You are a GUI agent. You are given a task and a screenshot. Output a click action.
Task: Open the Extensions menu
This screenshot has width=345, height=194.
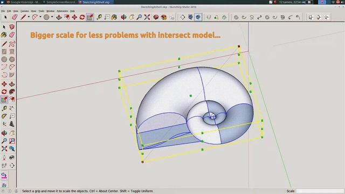click(63, 11)
